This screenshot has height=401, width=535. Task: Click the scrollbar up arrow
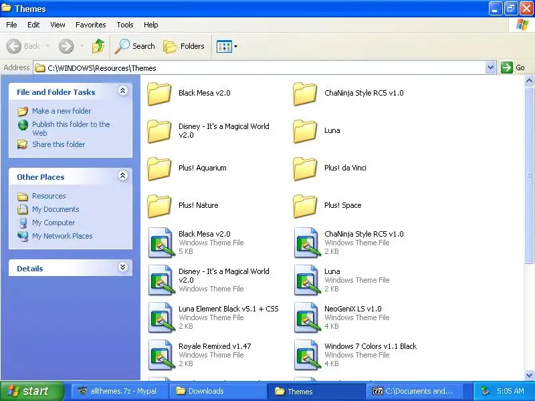pyautogui.click(x=529, y=80)
